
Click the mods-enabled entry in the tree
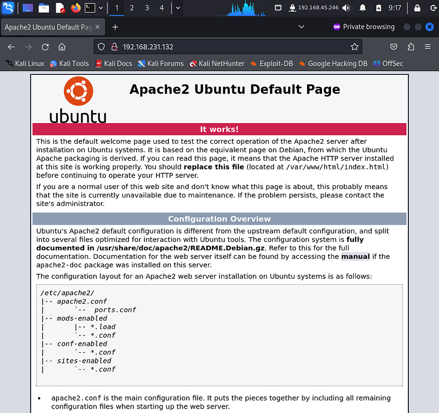point(82,318)
